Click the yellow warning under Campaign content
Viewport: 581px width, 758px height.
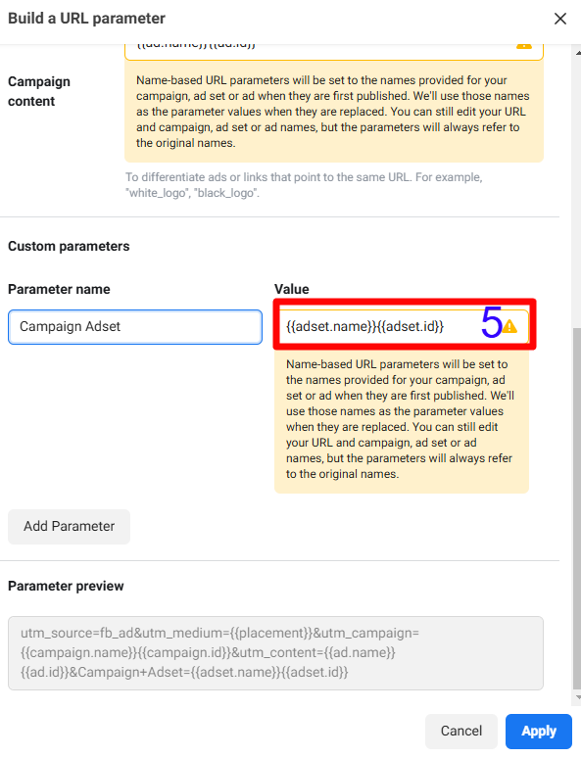(334, 112)
